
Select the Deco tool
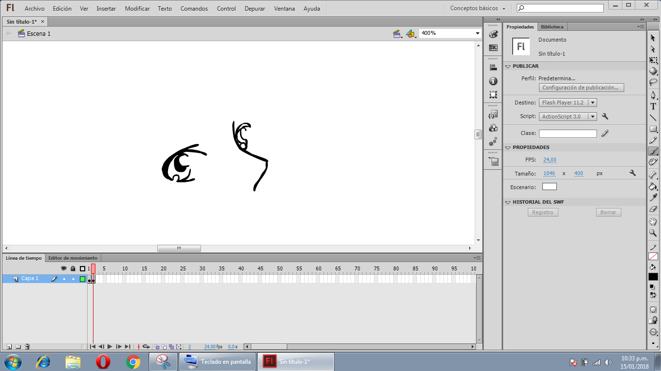pos(653,162)
